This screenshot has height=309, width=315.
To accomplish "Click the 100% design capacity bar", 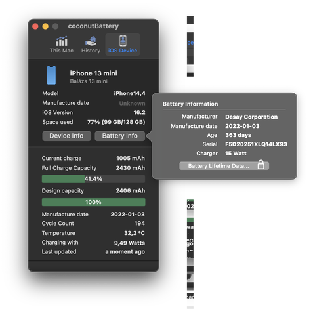I will pos(93,202).
